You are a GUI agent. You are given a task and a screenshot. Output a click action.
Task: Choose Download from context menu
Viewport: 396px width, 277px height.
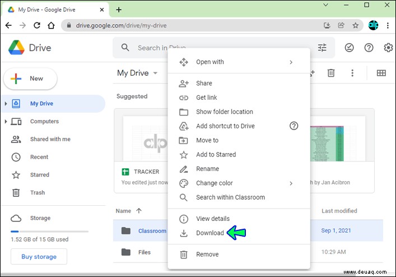click(x=239, y=233)
